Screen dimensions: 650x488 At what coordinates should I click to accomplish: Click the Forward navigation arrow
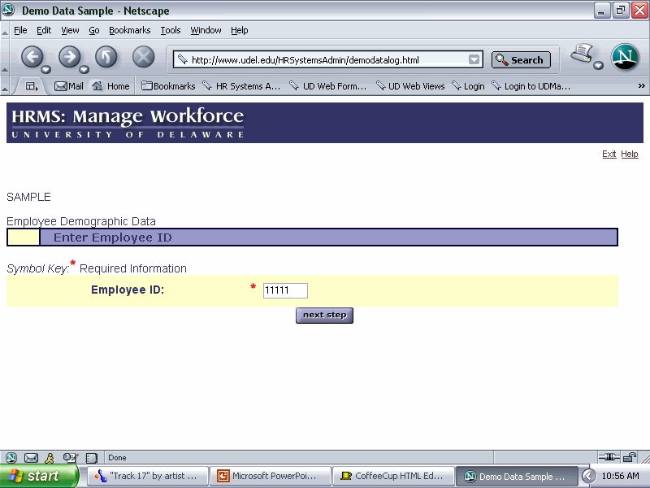pyautogui.click(x=69, y=57)
